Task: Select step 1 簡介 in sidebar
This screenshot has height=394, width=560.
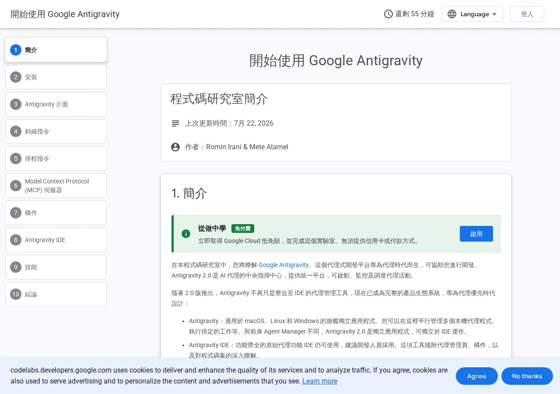Action: point(56,50)
